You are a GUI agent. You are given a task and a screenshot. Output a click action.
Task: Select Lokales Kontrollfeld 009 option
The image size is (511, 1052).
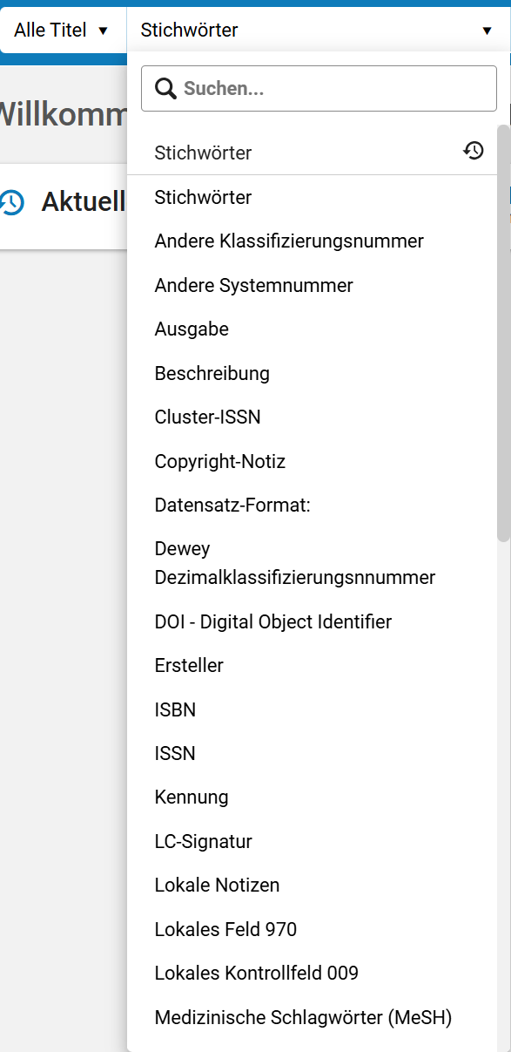click(312, 973)
